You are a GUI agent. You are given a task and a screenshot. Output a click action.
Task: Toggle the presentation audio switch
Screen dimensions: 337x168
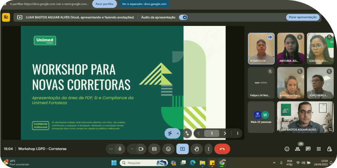click(x=183, y=17)
